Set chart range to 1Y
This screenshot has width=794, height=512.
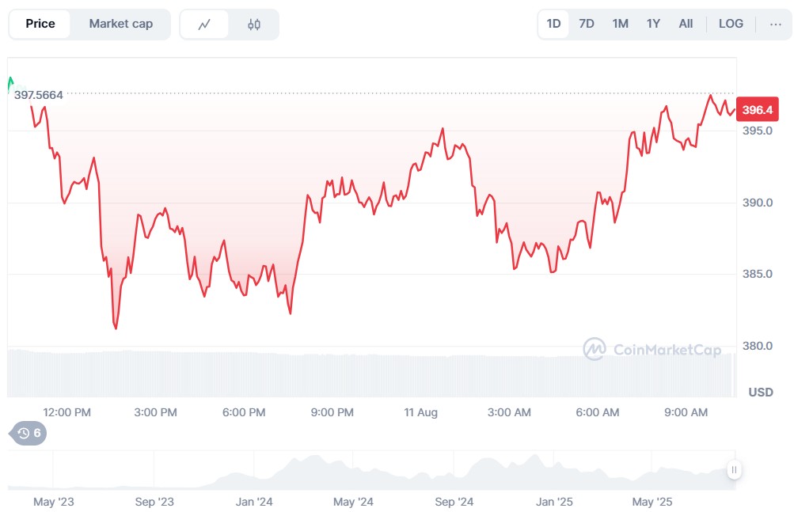(x=653, y=24)
